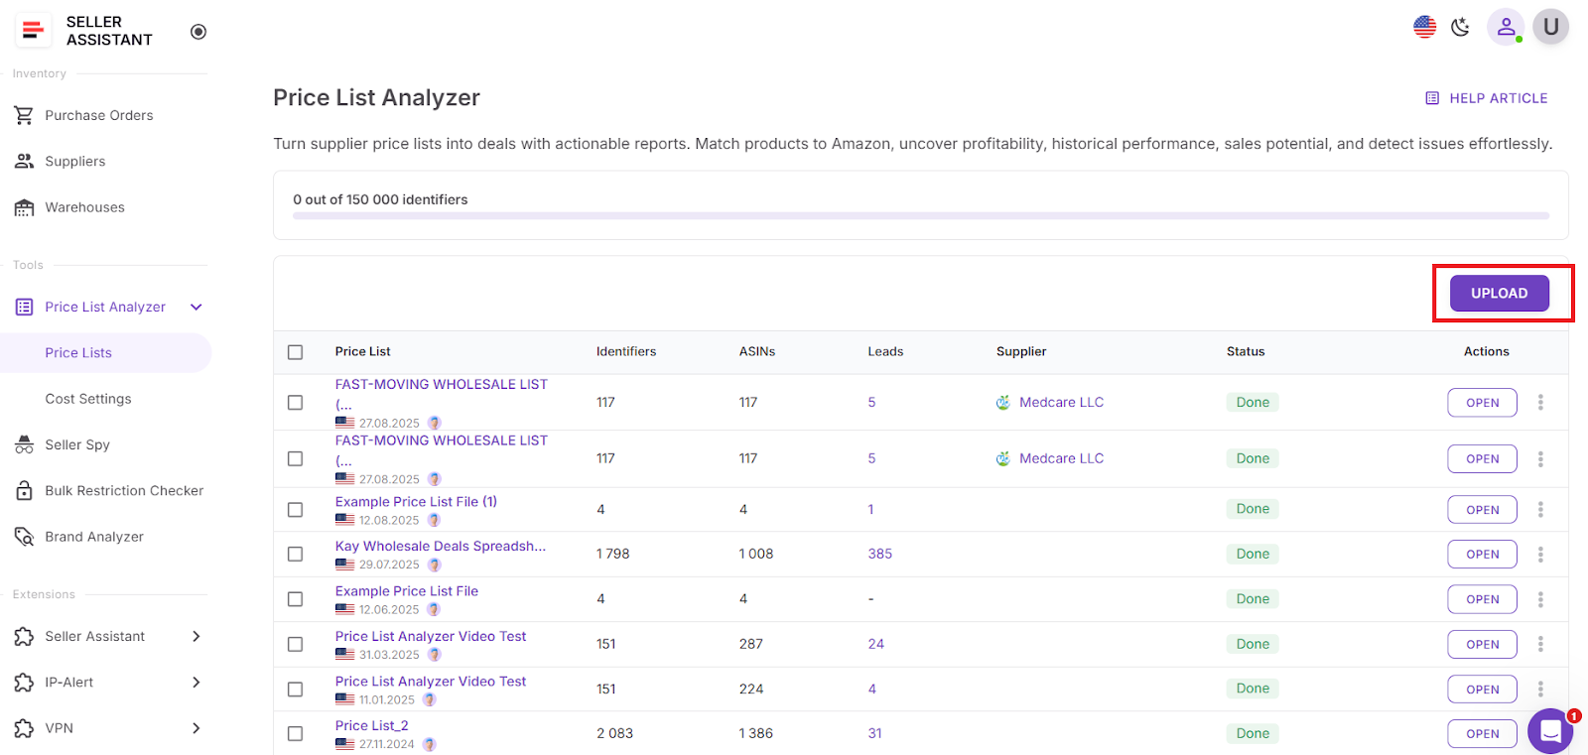Image resolution: width=1588 pixels, height=755 pixels.
Task: Click the Seller Assistant logo icon
Action: [x=33, y=31]
